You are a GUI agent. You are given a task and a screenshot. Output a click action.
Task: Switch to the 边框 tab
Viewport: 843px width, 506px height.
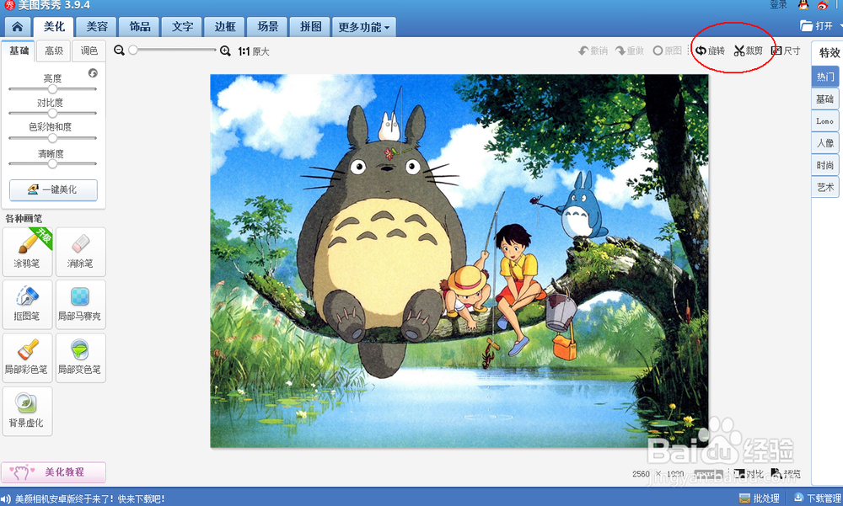point(225,27)
